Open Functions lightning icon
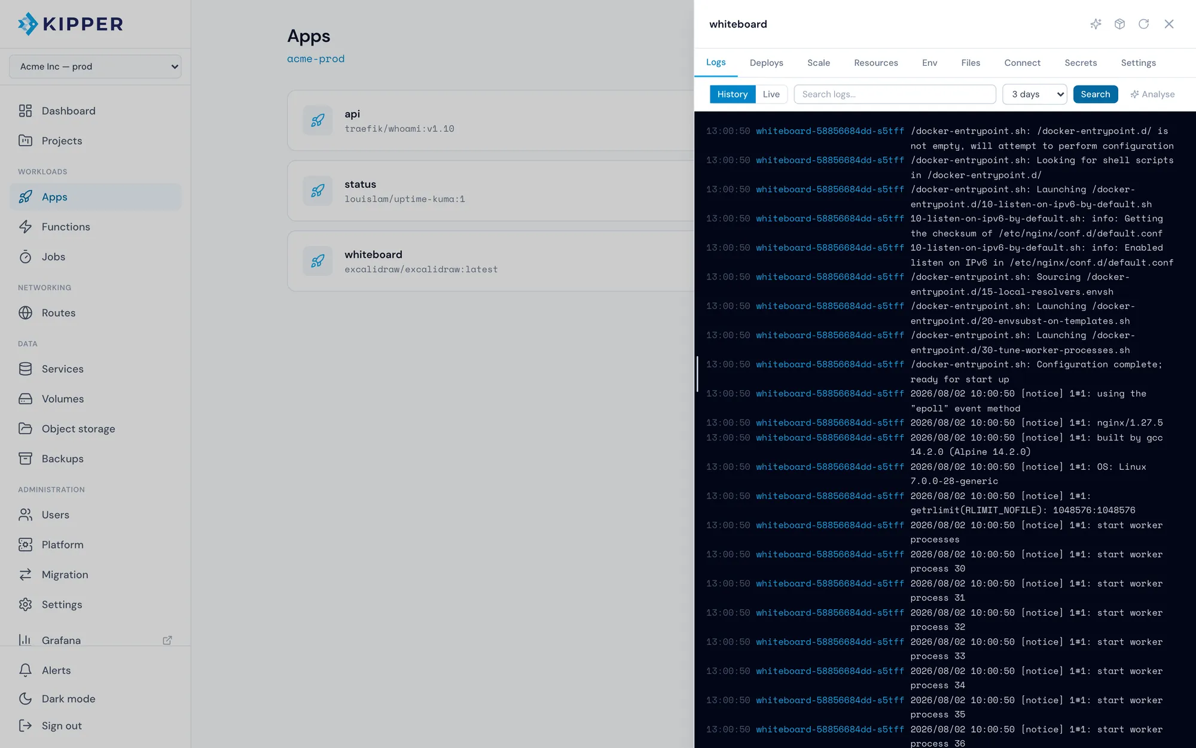 click(x=25, y=227)
